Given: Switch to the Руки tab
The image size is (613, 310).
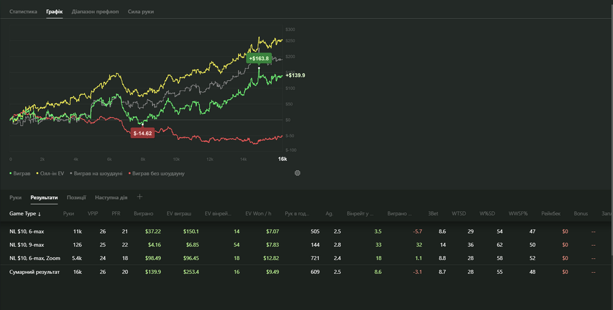Looking at the screenshot, I should (15, 197).
